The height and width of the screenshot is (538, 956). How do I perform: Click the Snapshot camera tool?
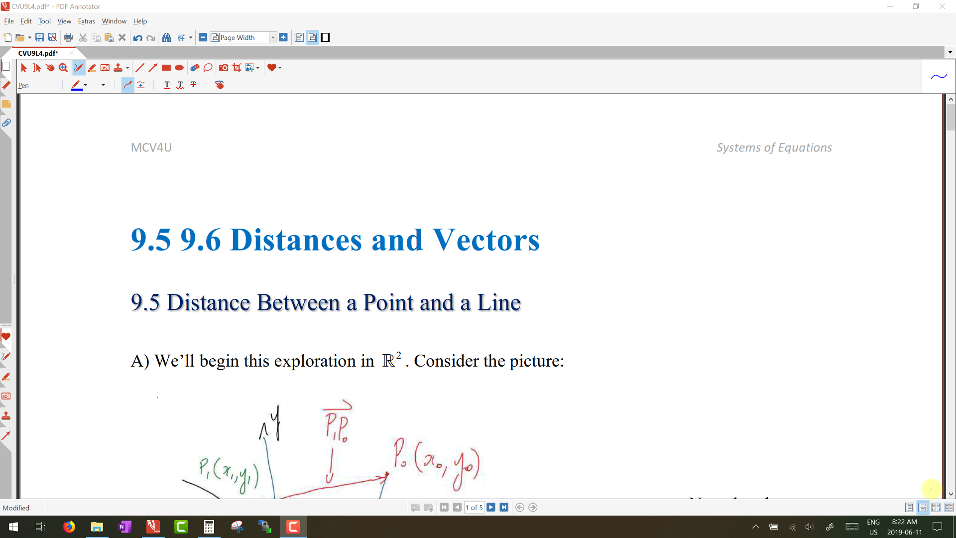(x=224, y=68)
